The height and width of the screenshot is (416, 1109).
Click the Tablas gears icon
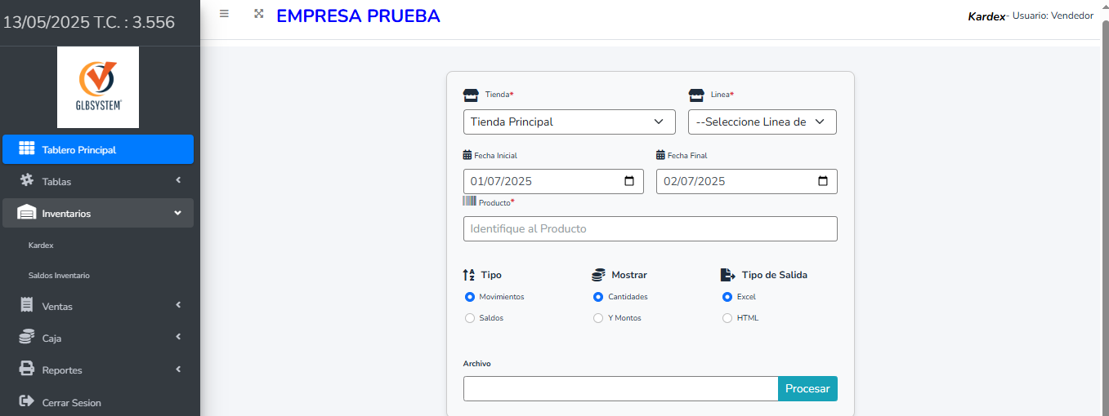click(x=26, y=180)
